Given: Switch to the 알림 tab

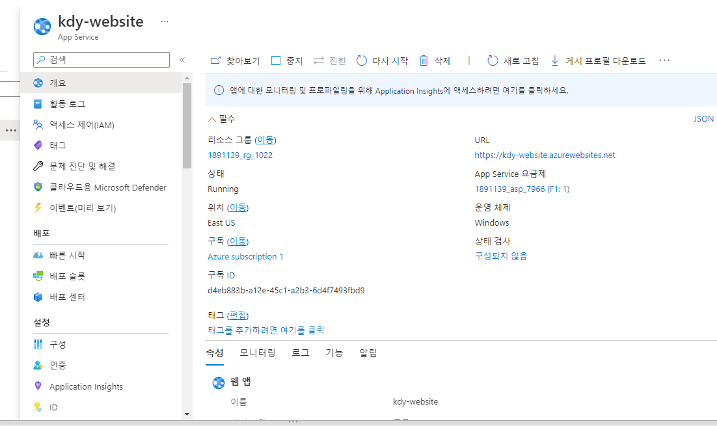Looking at the screenshot, I should (x=368, y=353).
